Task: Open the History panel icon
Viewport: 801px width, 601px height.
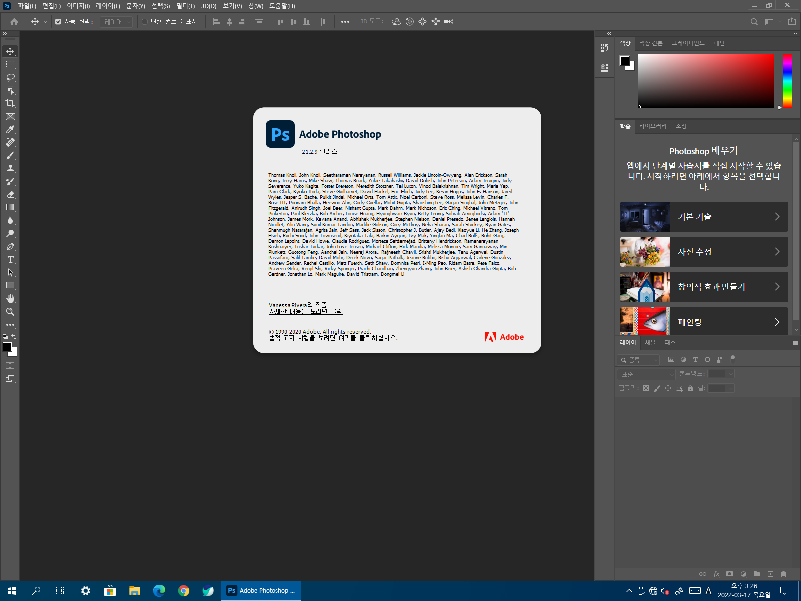Action: [x=604, y=48]
